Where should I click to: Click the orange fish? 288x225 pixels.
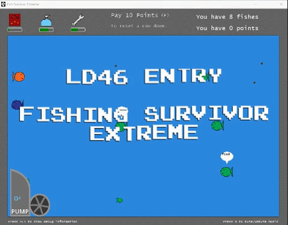[19, 77]
